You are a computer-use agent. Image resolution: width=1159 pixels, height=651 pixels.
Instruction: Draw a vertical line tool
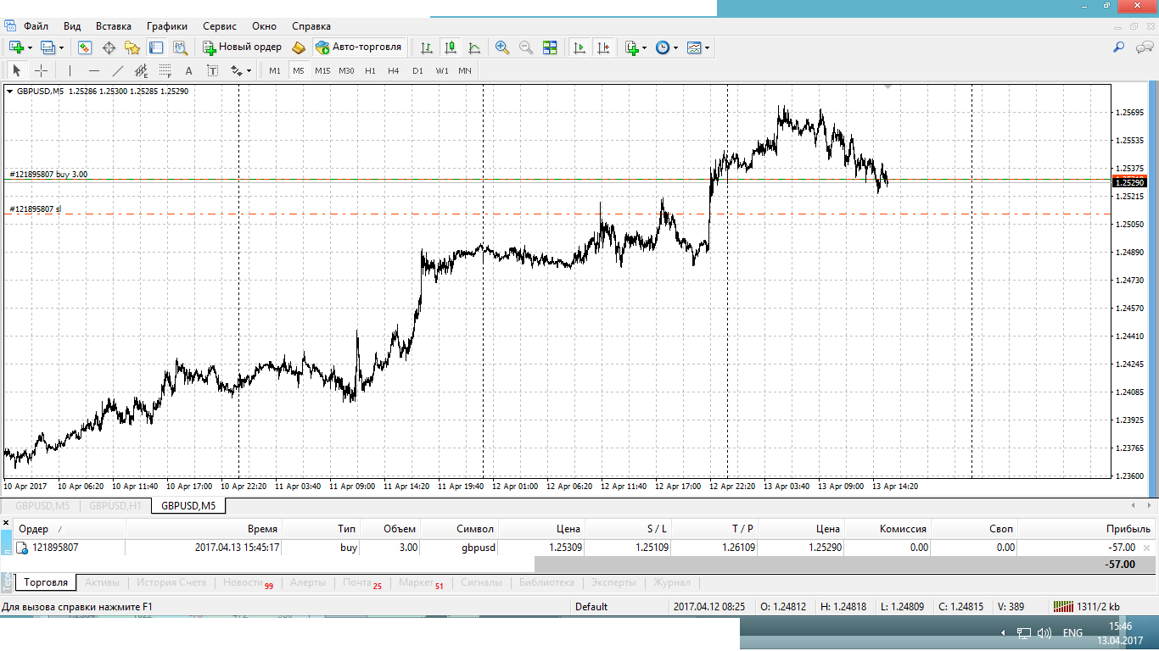pyautogui.click(x=70, y=70)
